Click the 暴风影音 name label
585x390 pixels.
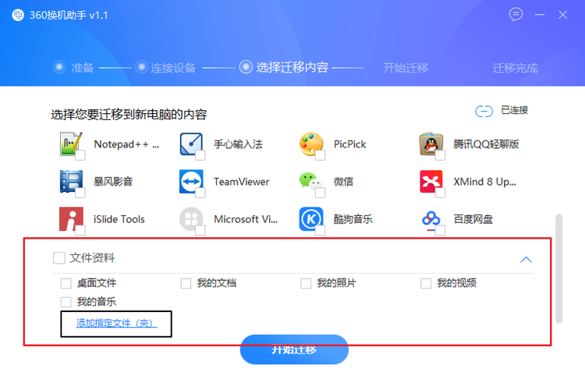[113, 182]
